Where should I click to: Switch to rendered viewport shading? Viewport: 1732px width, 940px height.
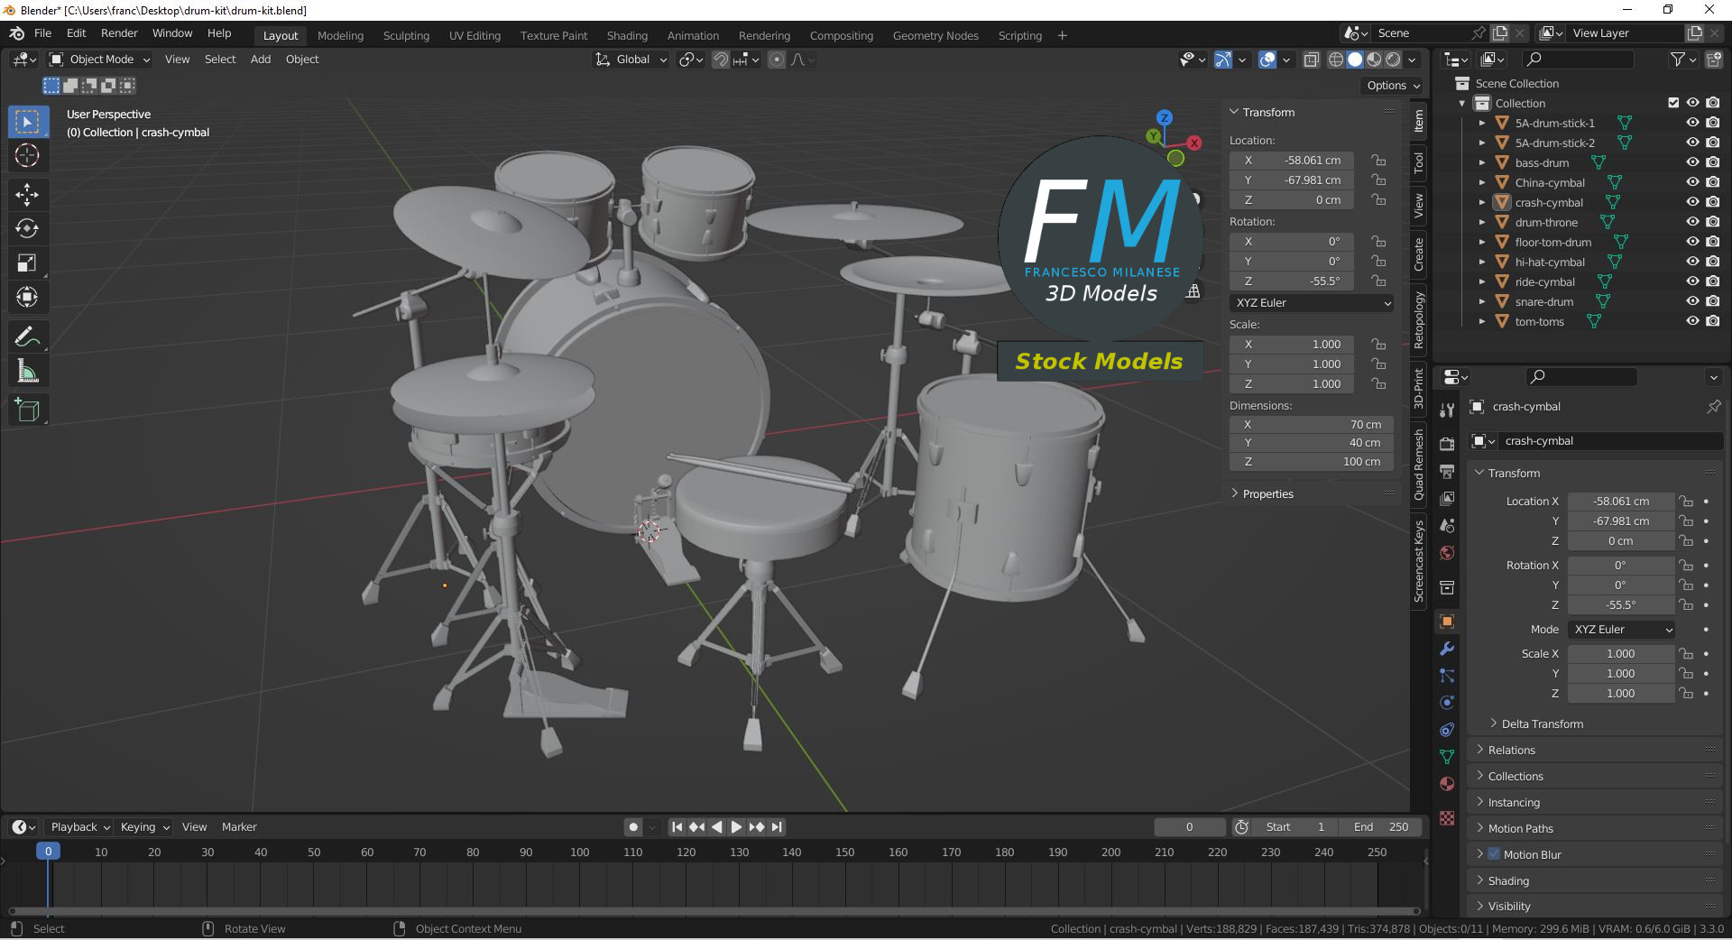click(x=1393, y=60)
